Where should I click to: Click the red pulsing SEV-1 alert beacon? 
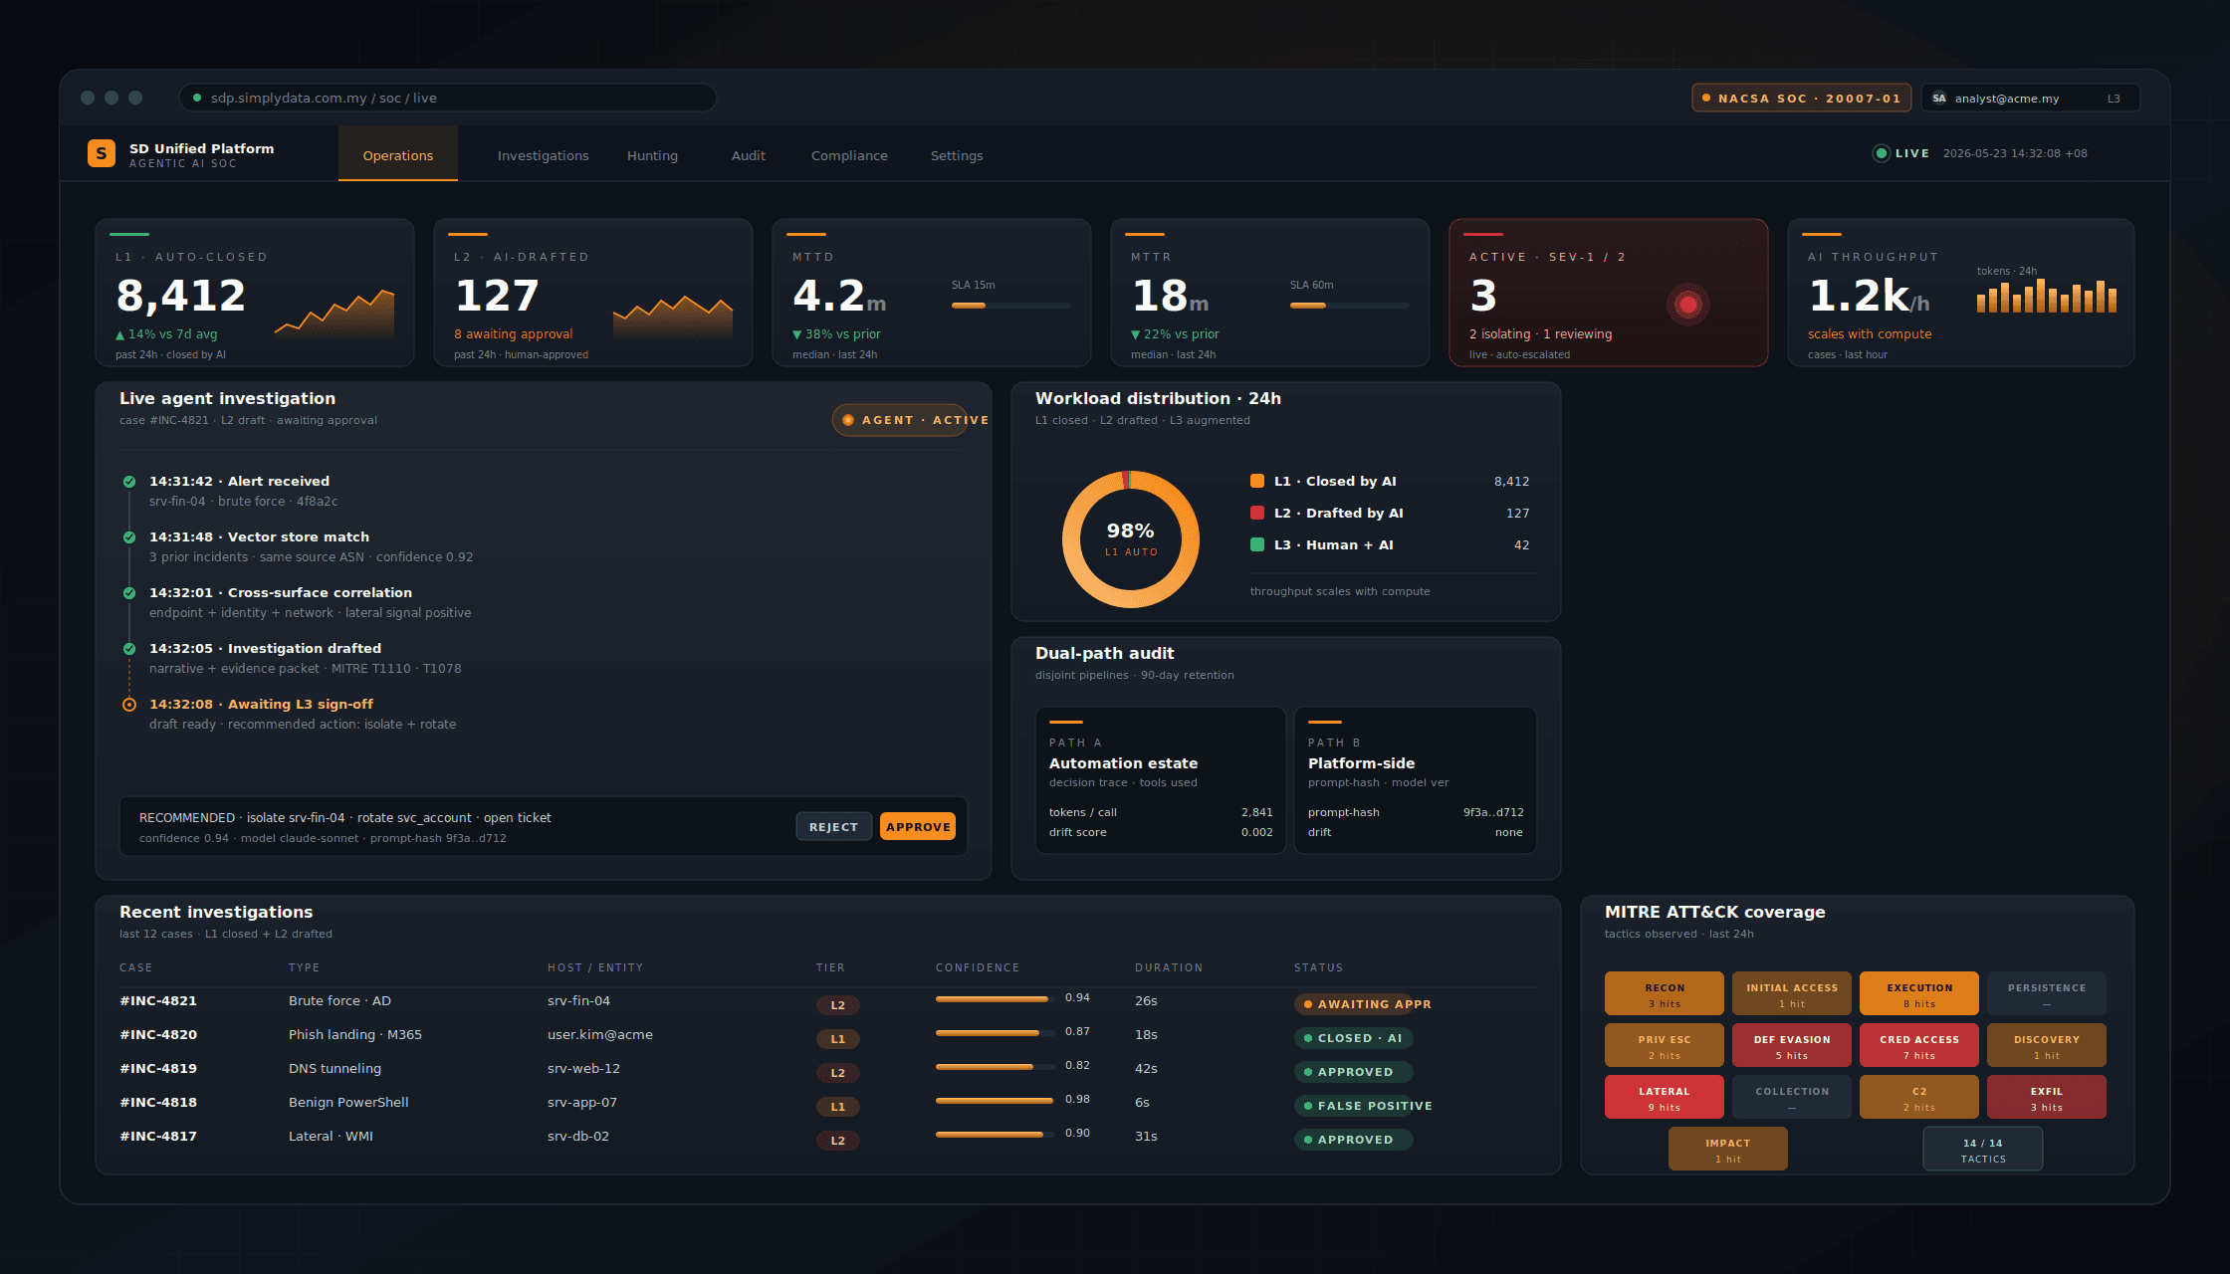pos(1688,305)
